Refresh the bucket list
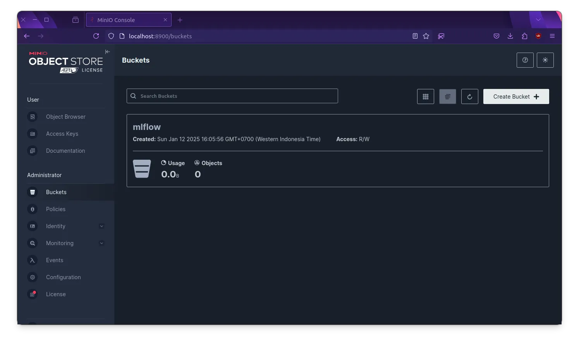The height and width of the screenshot is (348, 579). pyautogui.click(x=470, y=97)
